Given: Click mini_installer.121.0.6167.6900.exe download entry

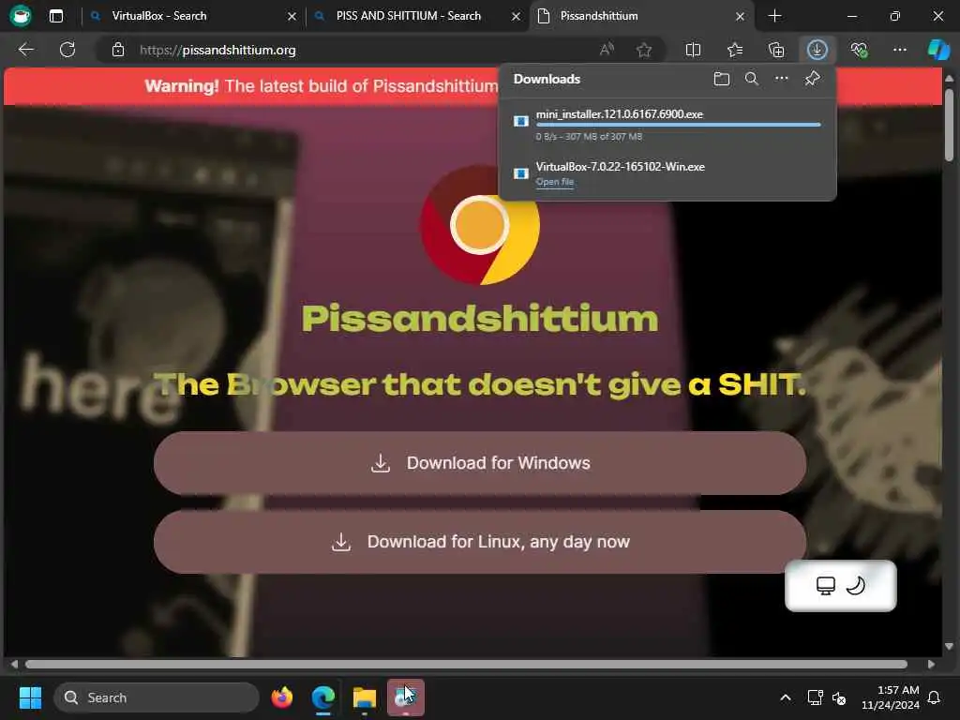Looking at the screenshot, I should pos(667,125).
